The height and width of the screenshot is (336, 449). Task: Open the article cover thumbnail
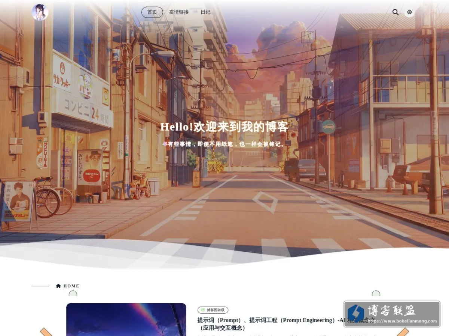tap(126, 320)
